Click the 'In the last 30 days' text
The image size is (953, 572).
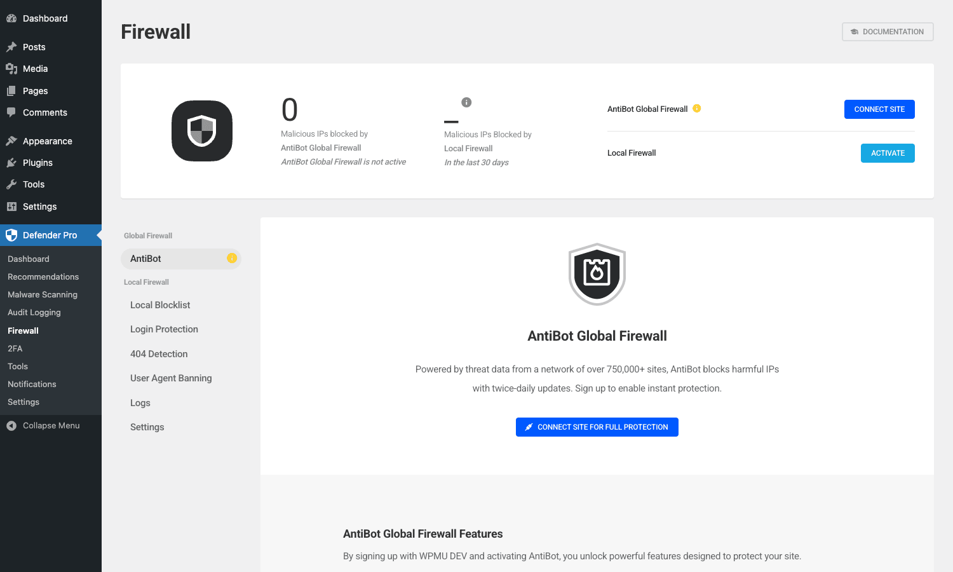[x=476, y=163]
